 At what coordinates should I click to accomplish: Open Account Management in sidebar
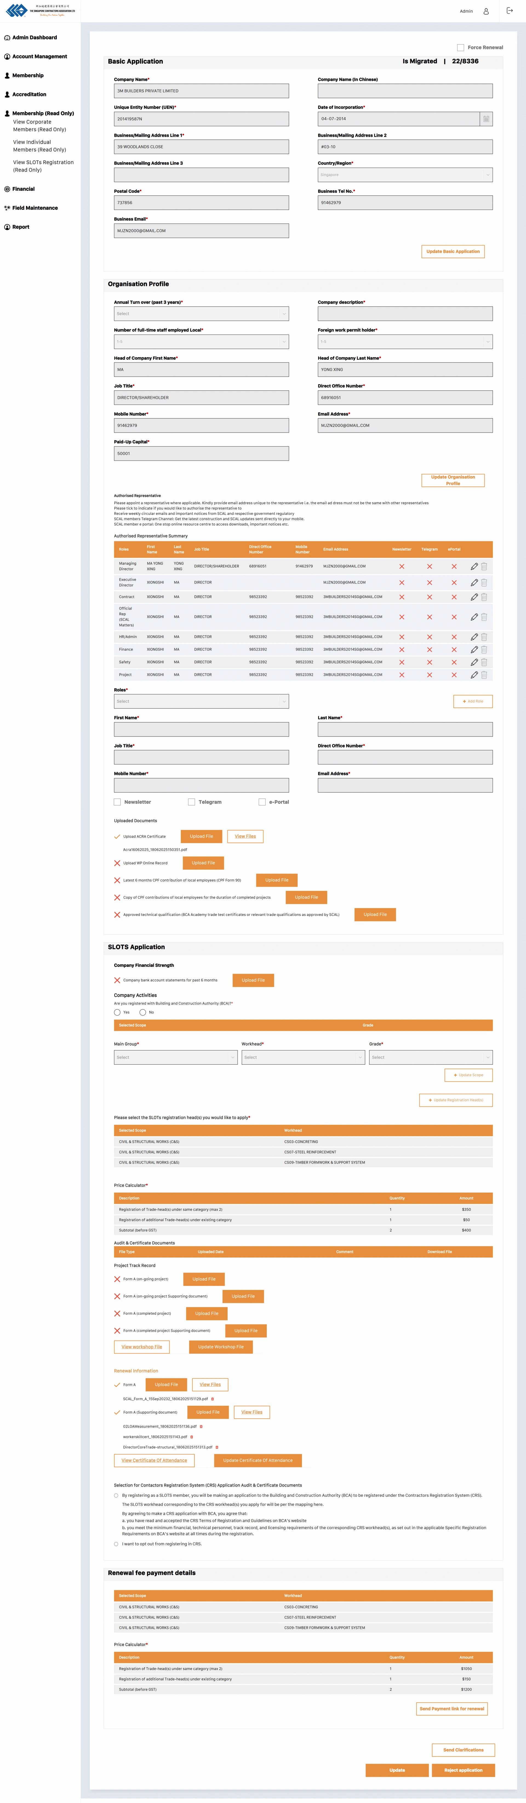(40, 57)
